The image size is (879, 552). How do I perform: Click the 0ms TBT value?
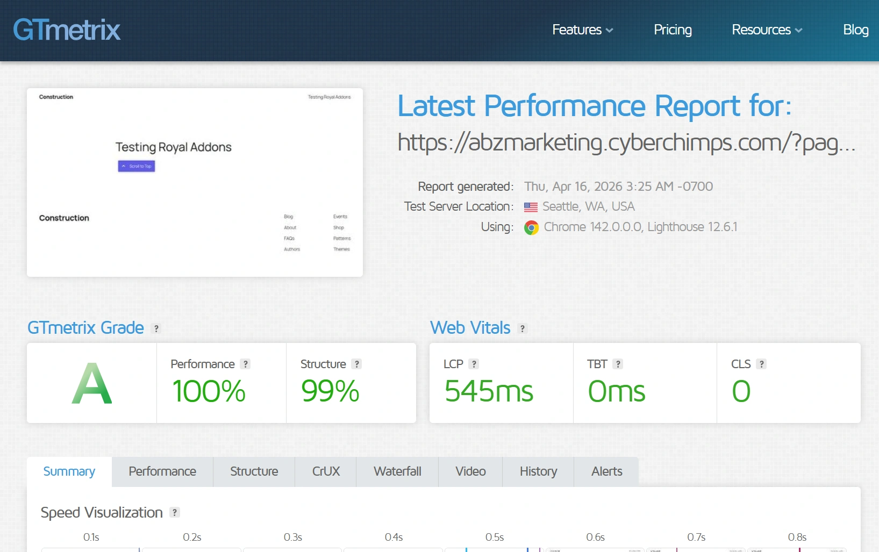617,391
